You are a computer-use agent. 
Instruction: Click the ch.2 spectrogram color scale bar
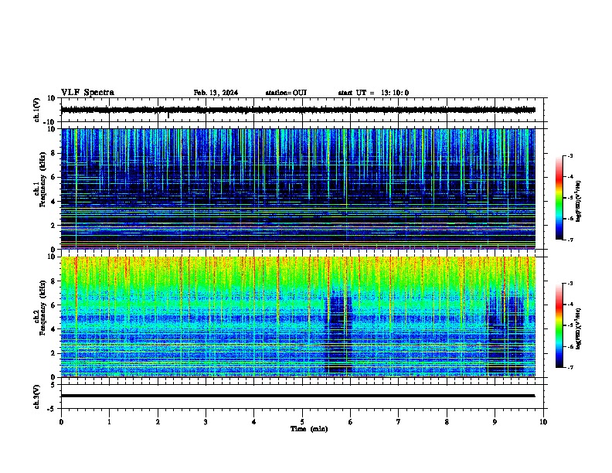559,325
